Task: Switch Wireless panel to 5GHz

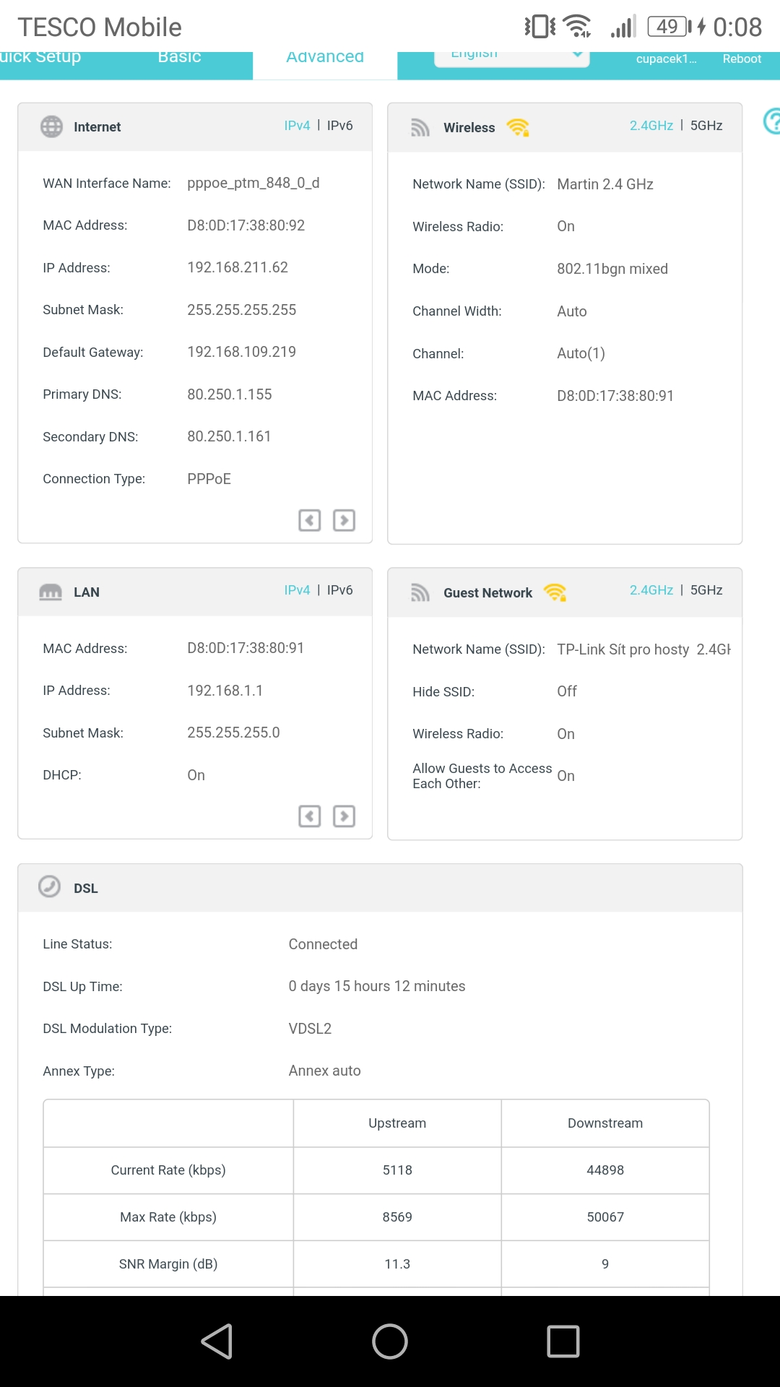Action: (x=706, y=126)
